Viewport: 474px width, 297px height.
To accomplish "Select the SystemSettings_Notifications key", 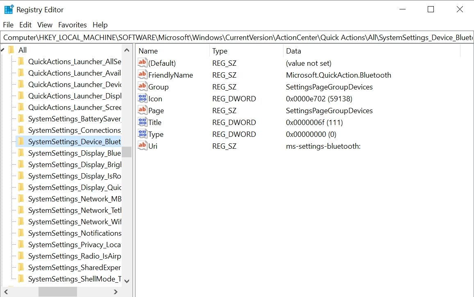I will (75, 233).
